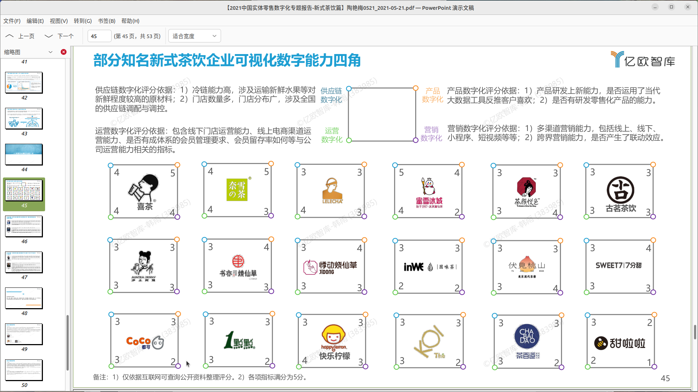Screen dimensions: 698x392
Task: Open the 帮助(H) menu
Action: (131, 21)
